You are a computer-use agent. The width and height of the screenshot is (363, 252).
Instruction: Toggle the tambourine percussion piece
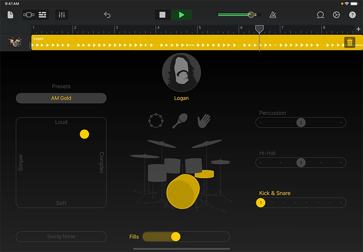click(x=156, y=120)
